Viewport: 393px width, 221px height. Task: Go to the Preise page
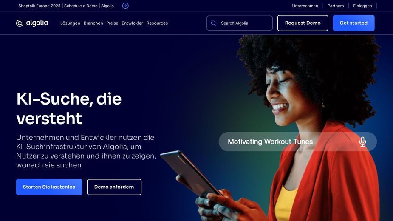tap(112, 23)
